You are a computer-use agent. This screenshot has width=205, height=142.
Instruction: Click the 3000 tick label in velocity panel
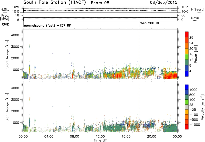(x=15, y=99)
